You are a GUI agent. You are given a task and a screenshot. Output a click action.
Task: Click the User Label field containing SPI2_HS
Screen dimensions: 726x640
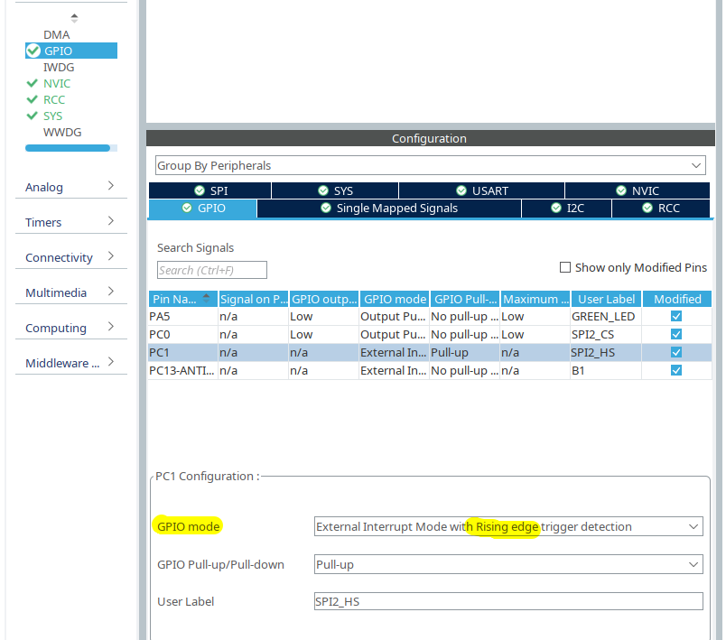(508, 601)
